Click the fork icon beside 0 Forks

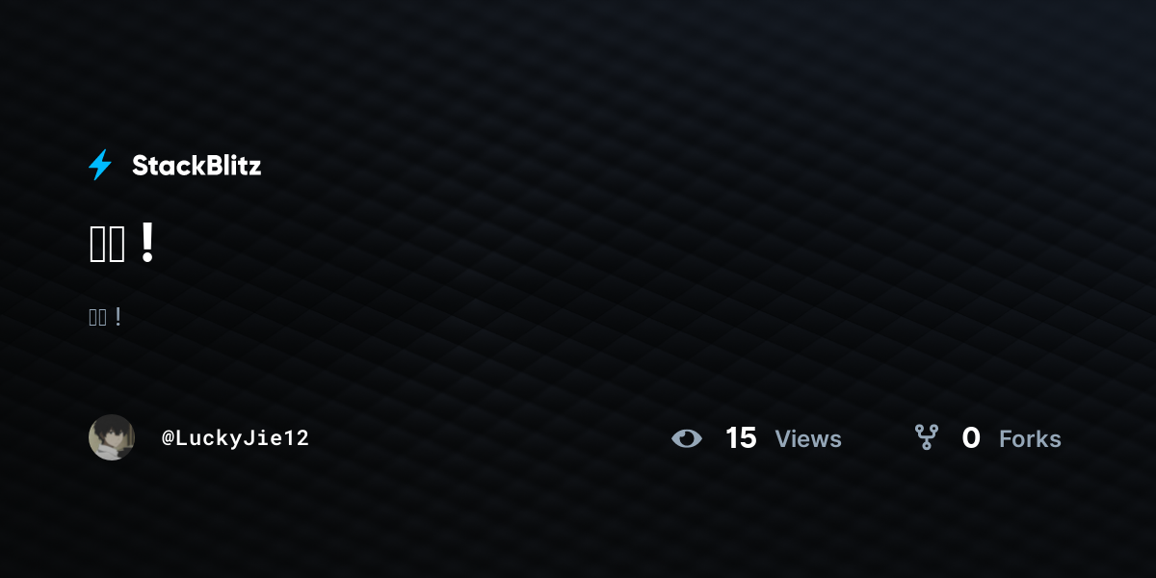coord(927,437)
